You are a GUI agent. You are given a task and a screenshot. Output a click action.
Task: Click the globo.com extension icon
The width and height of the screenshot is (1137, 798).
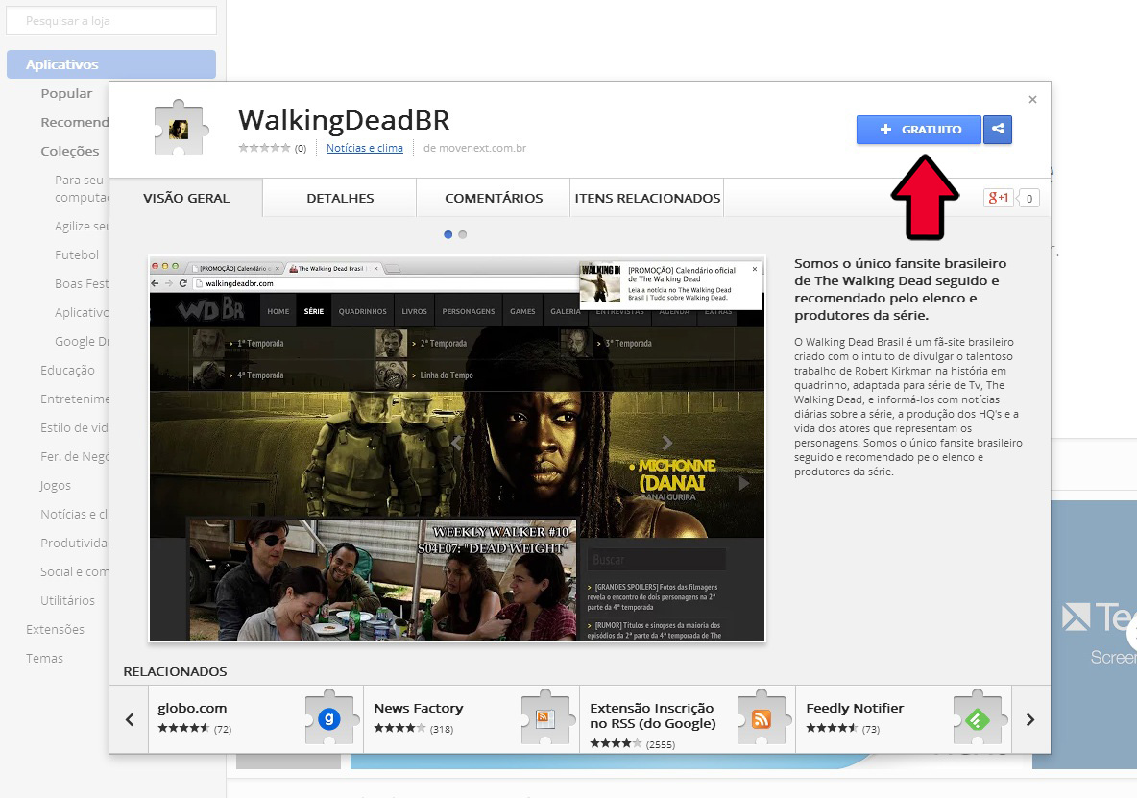(x=329, y=718)
